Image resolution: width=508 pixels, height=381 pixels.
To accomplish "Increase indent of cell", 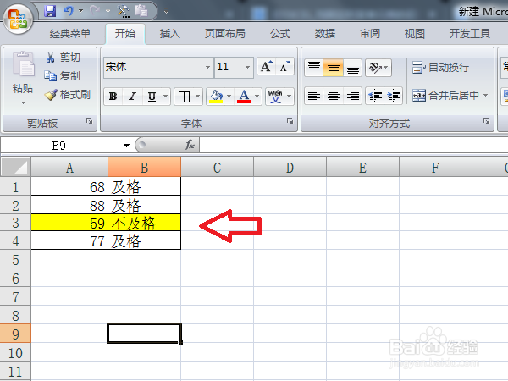I will click(394, 95).
